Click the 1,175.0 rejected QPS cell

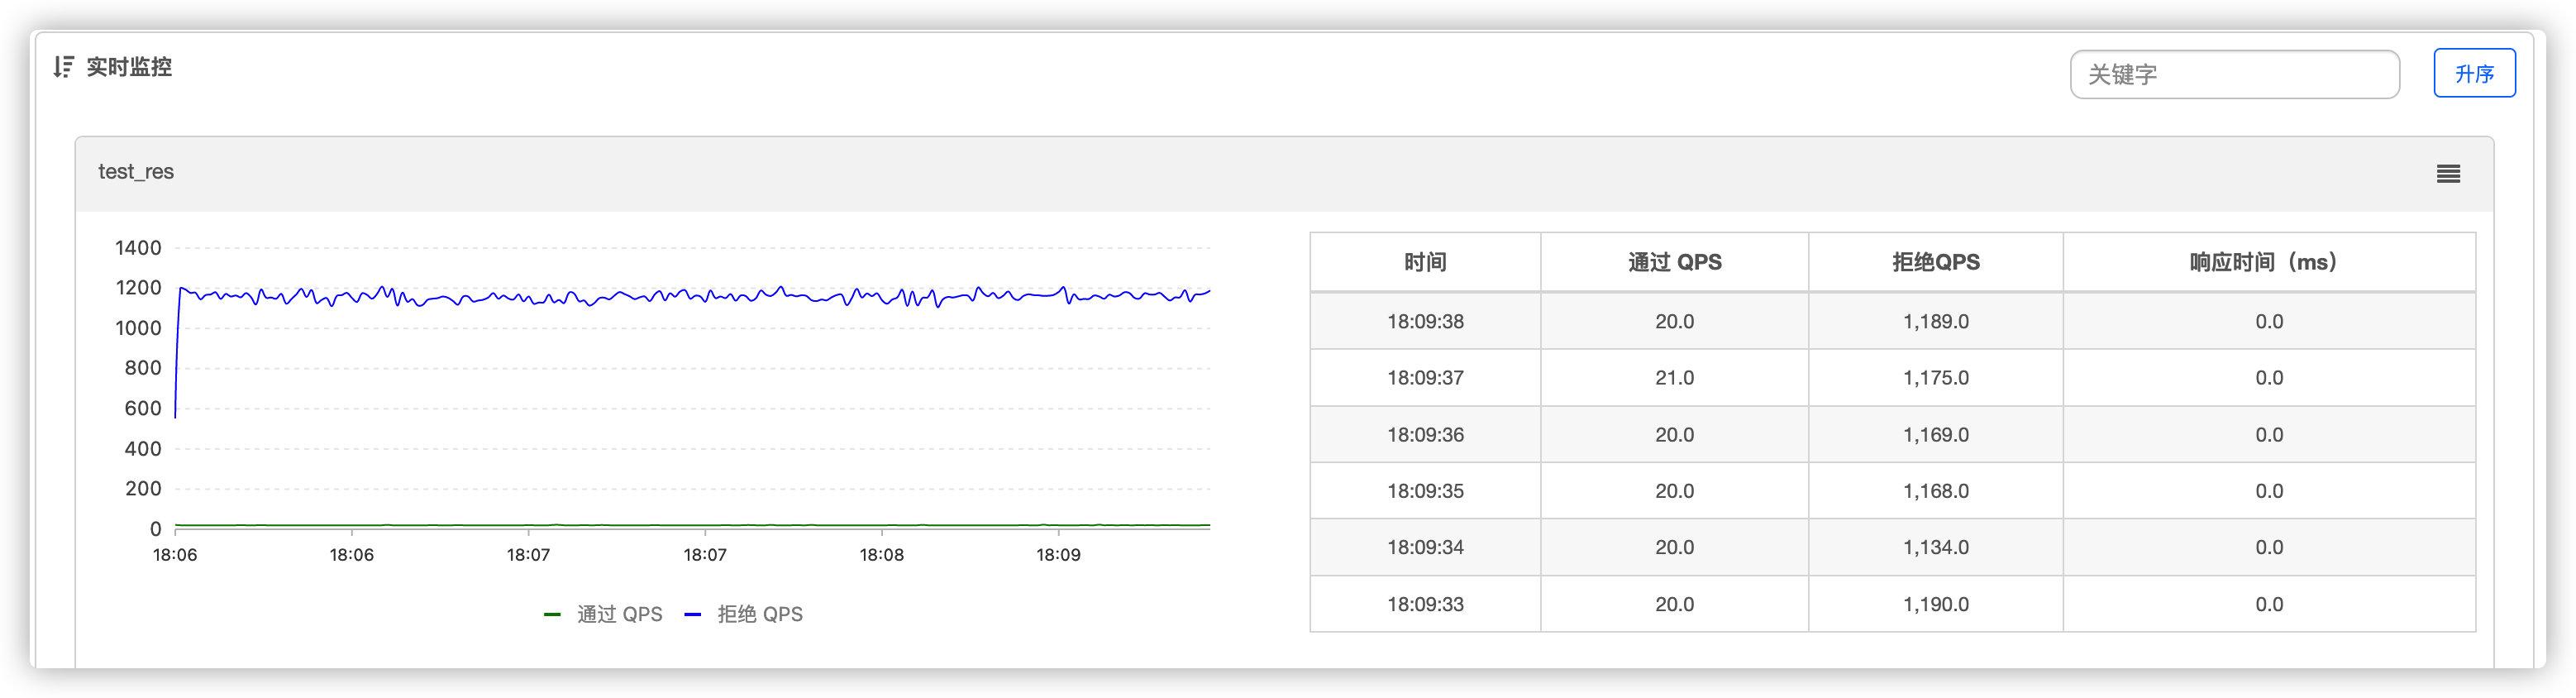[1935, 378]
